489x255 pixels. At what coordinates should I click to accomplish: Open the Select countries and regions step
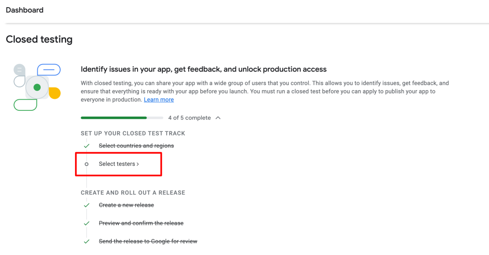click(136, 146)
